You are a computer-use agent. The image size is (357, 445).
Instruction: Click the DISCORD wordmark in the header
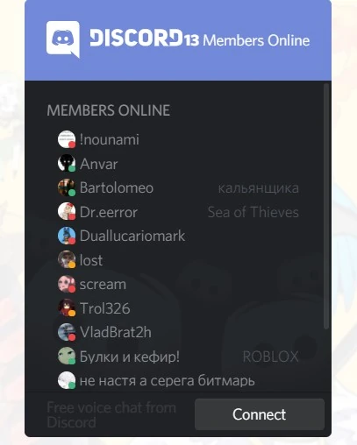coord(136,38)
